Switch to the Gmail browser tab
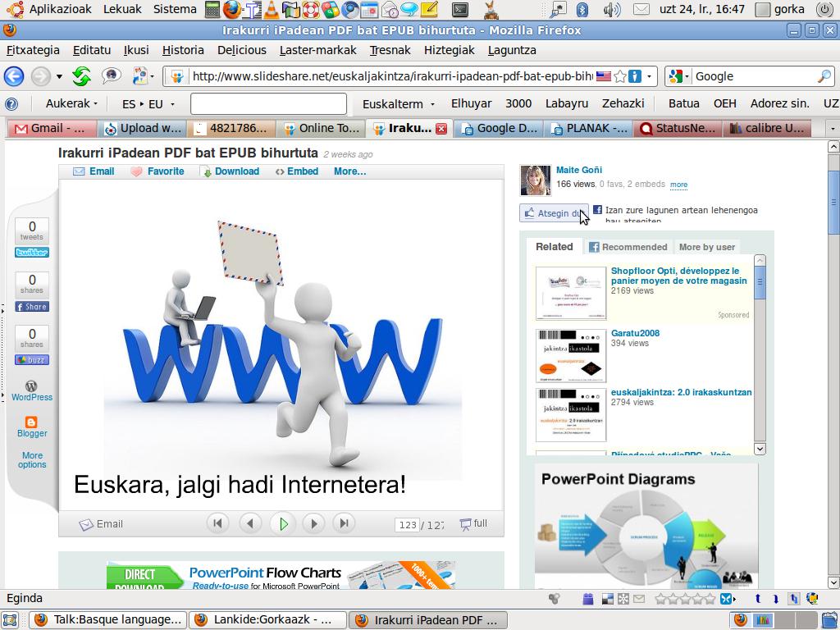The width and height of the screenshot is (840, 630). coord(49,128)
